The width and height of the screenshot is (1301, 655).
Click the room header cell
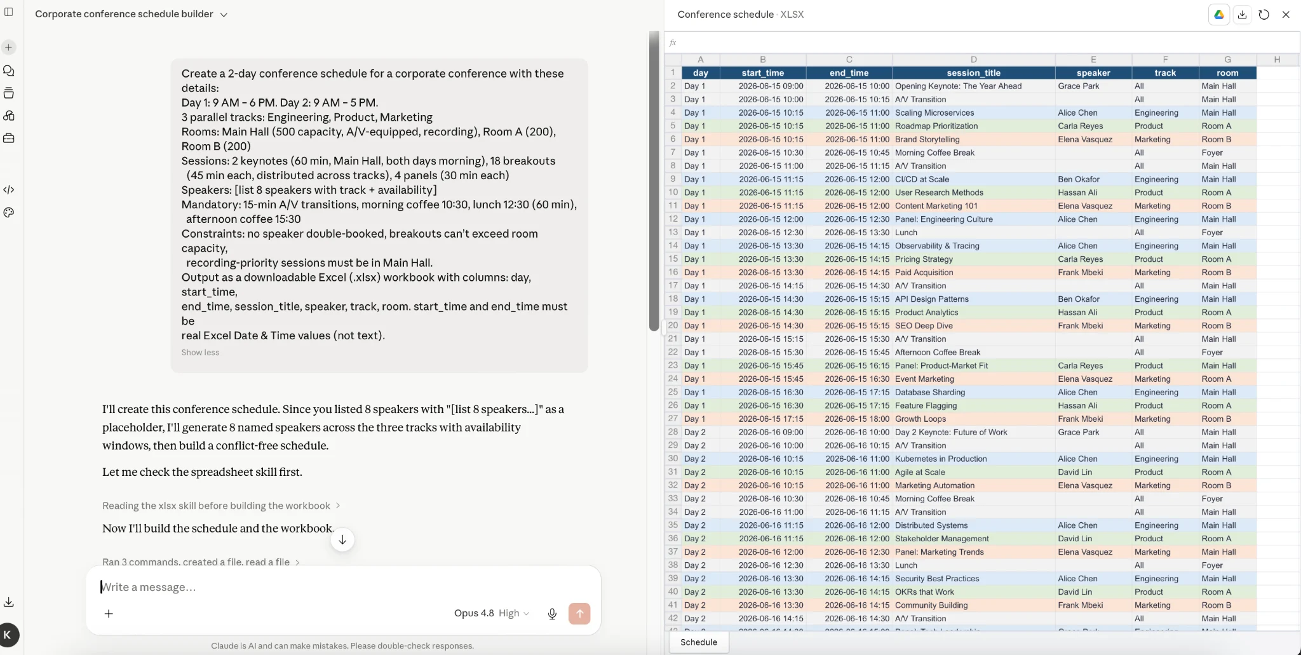1227,73
